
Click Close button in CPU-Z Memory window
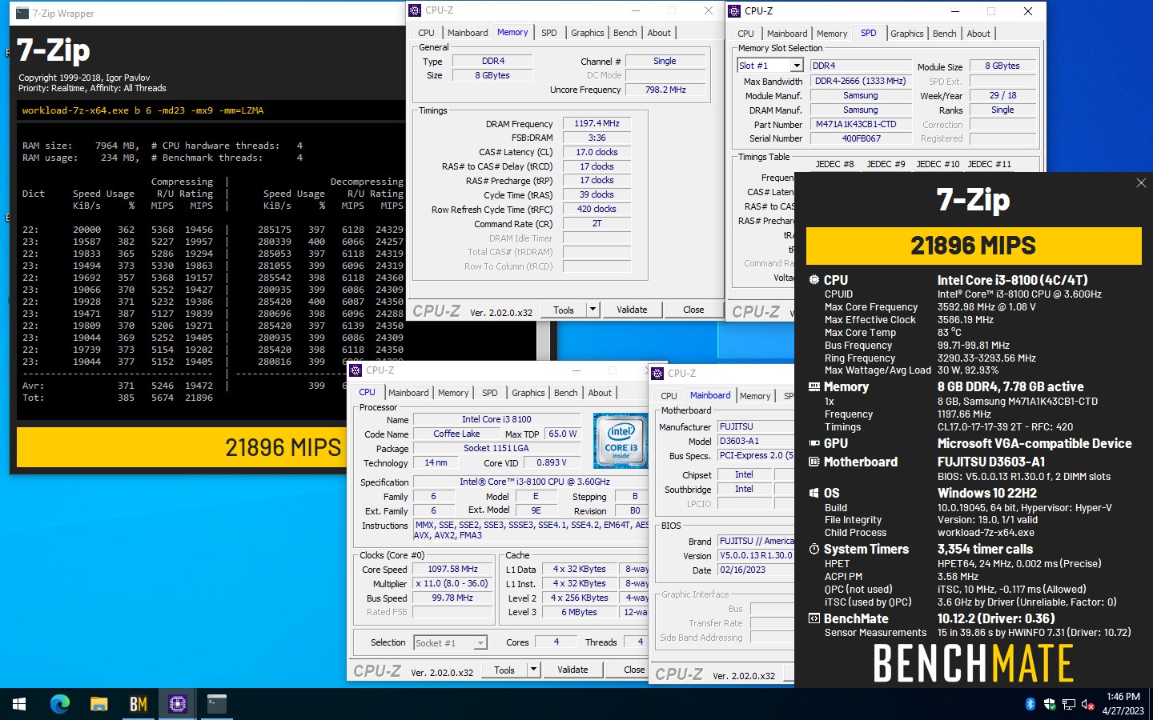tap(693, 310)
